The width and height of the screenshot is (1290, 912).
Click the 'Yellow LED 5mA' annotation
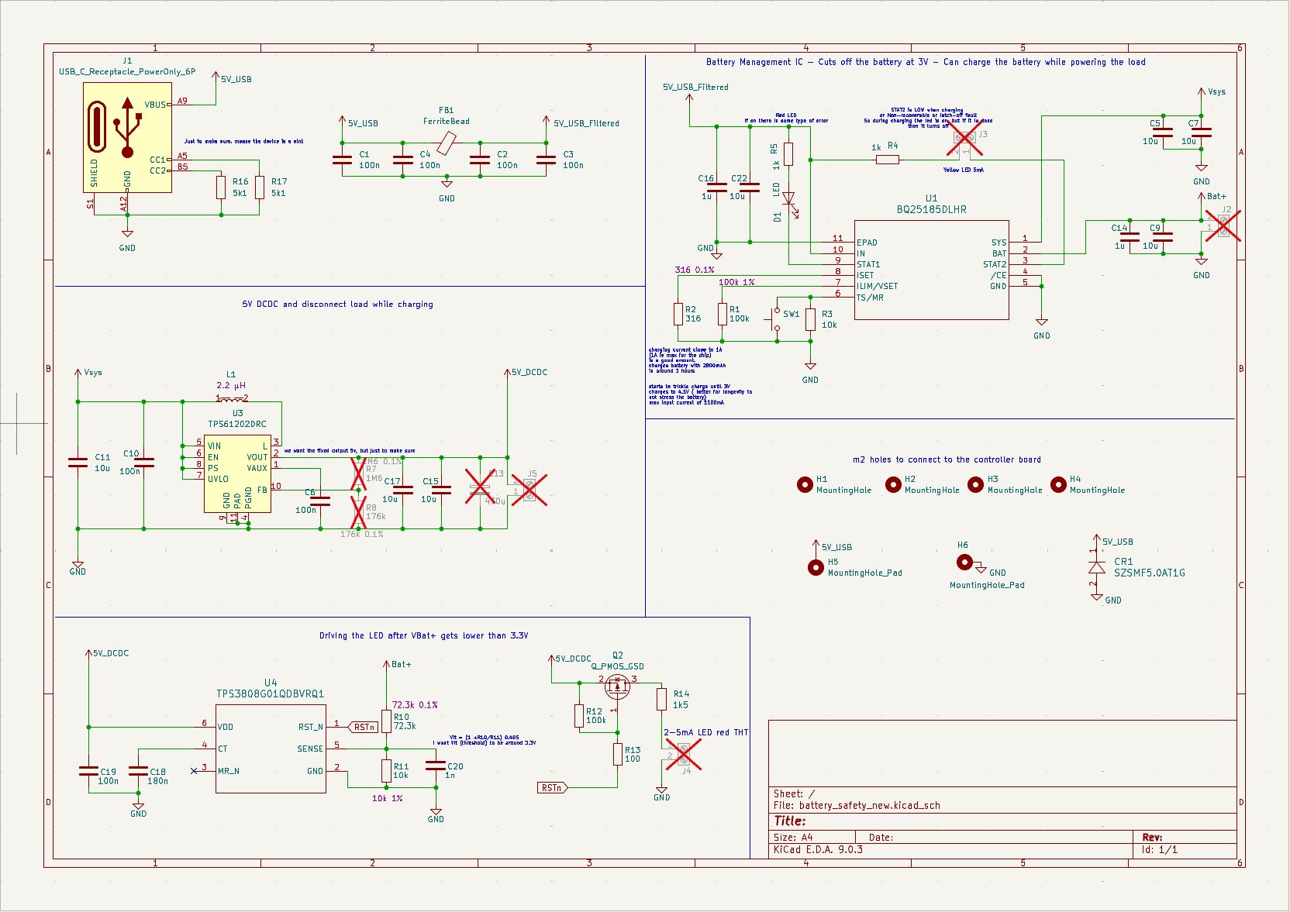(963, 170)
